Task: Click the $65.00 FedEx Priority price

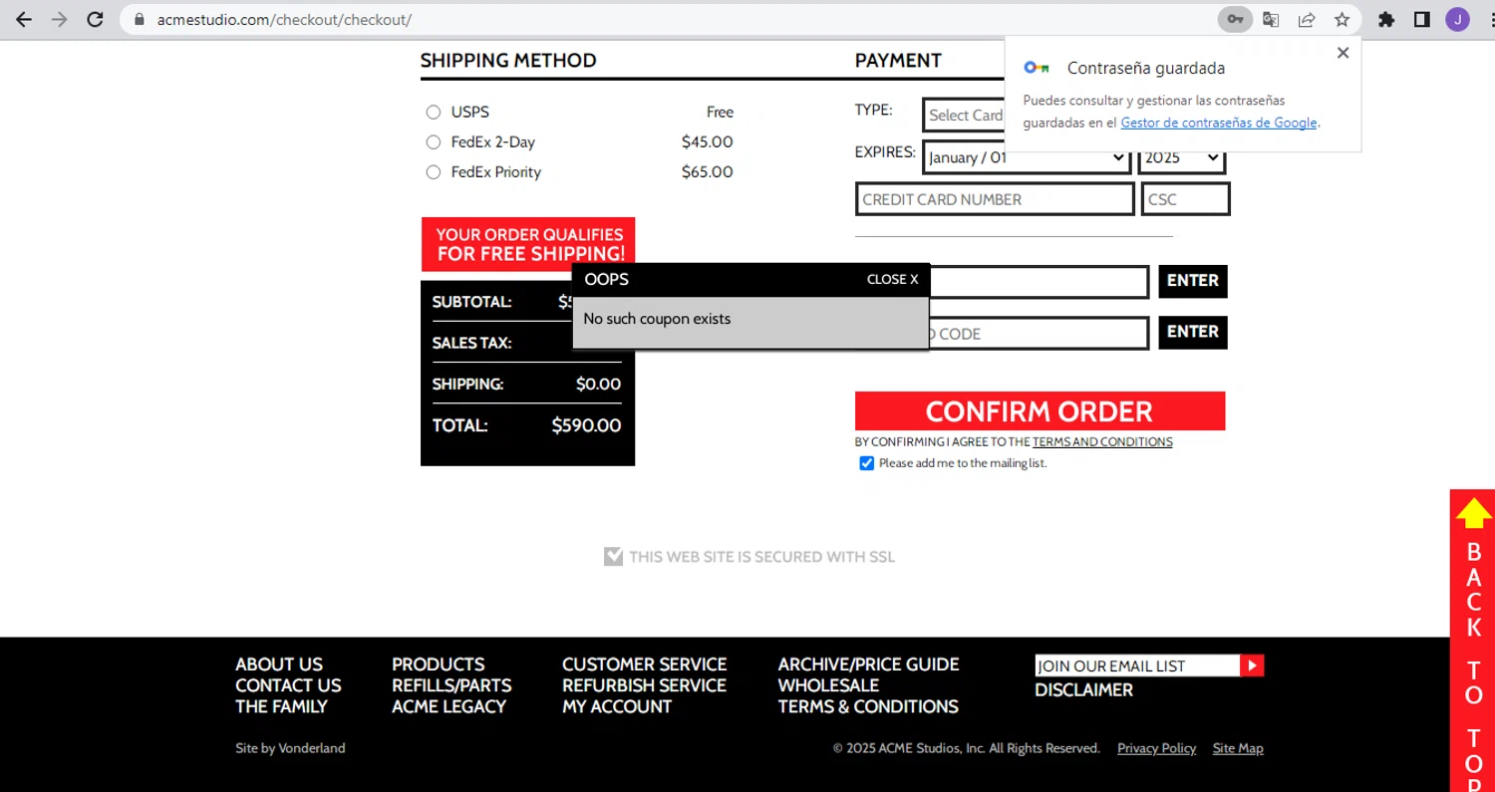Action: point(707,172)
